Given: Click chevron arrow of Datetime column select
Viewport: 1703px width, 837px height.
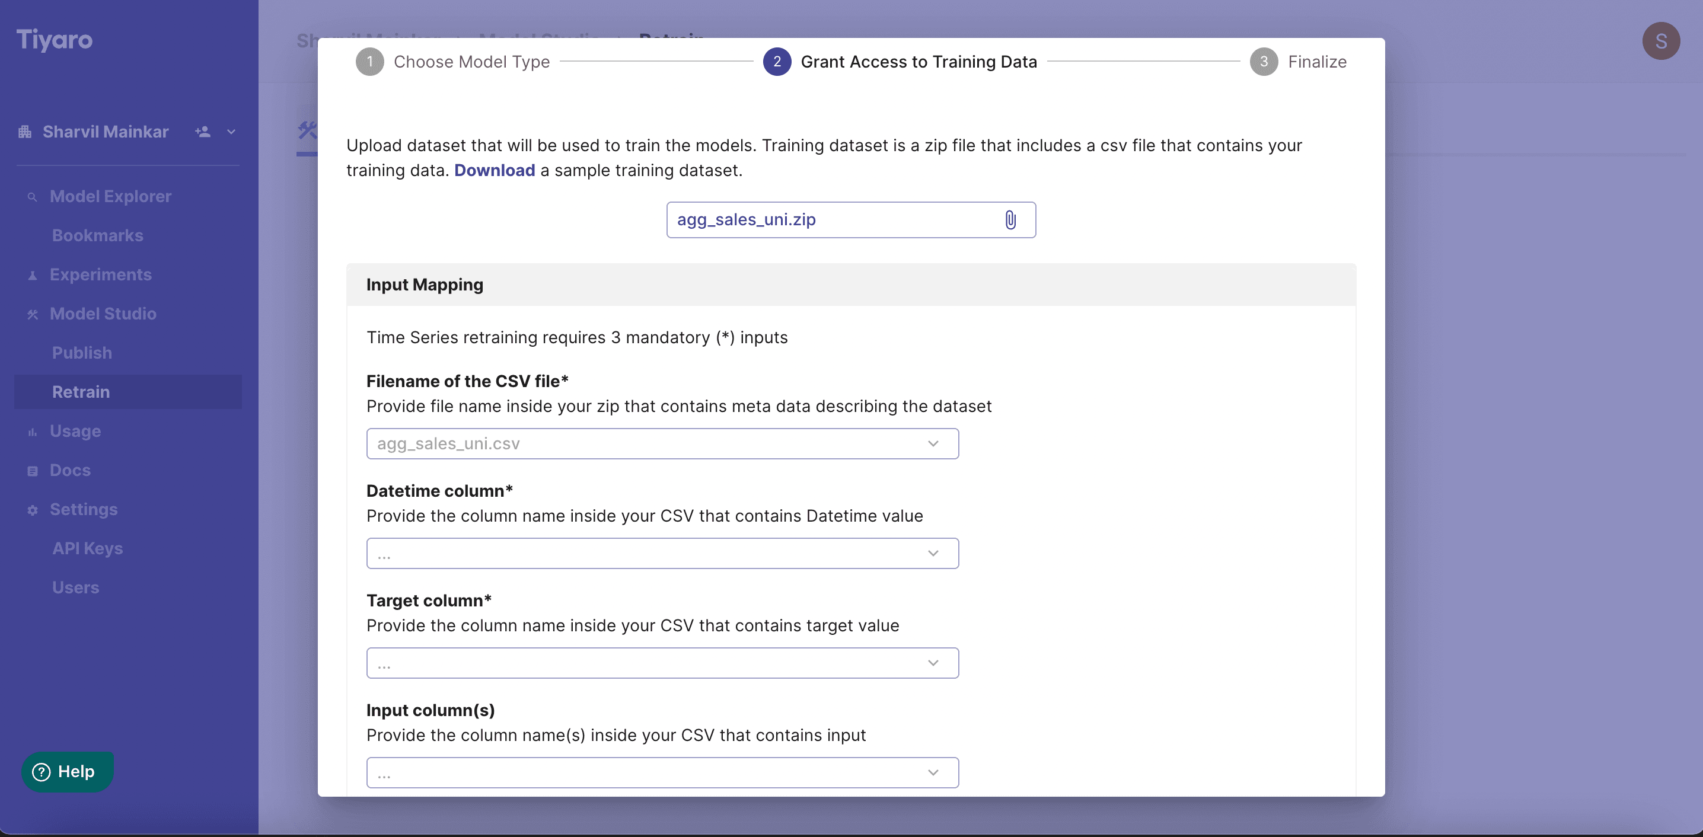Looking at the screenshot, I should coord(933,554).
